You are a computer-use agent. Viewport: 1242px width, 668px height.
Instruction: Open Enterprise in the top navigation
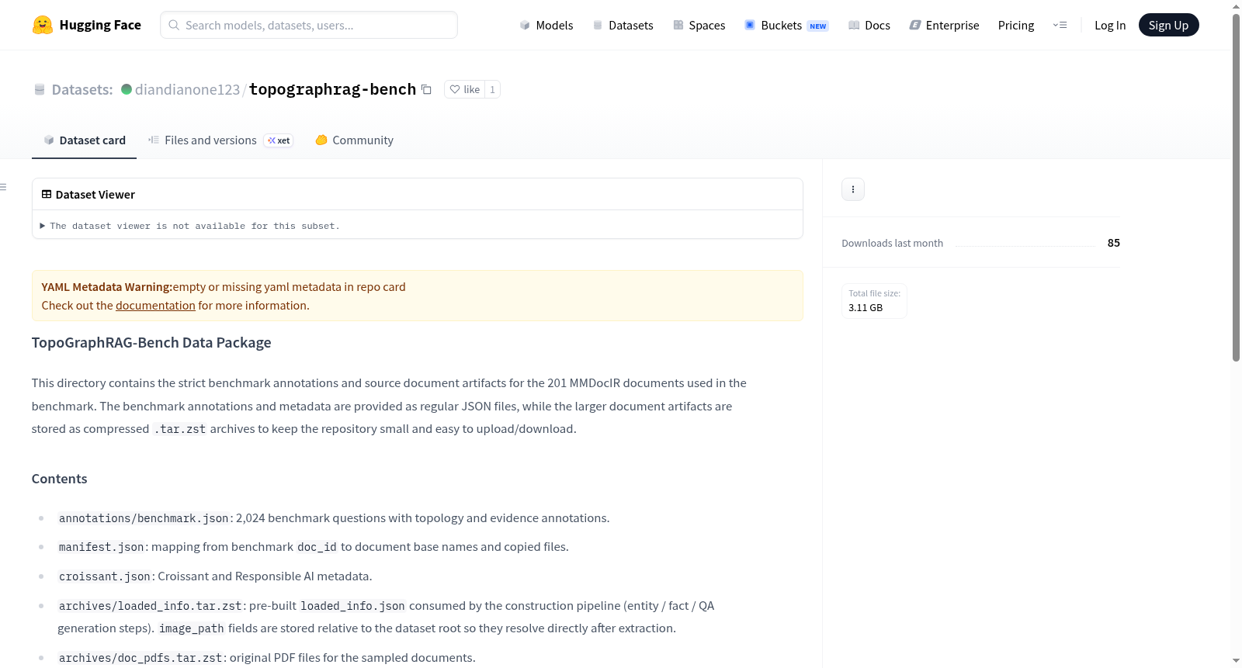pyautogui.click(x=945, y=25)
